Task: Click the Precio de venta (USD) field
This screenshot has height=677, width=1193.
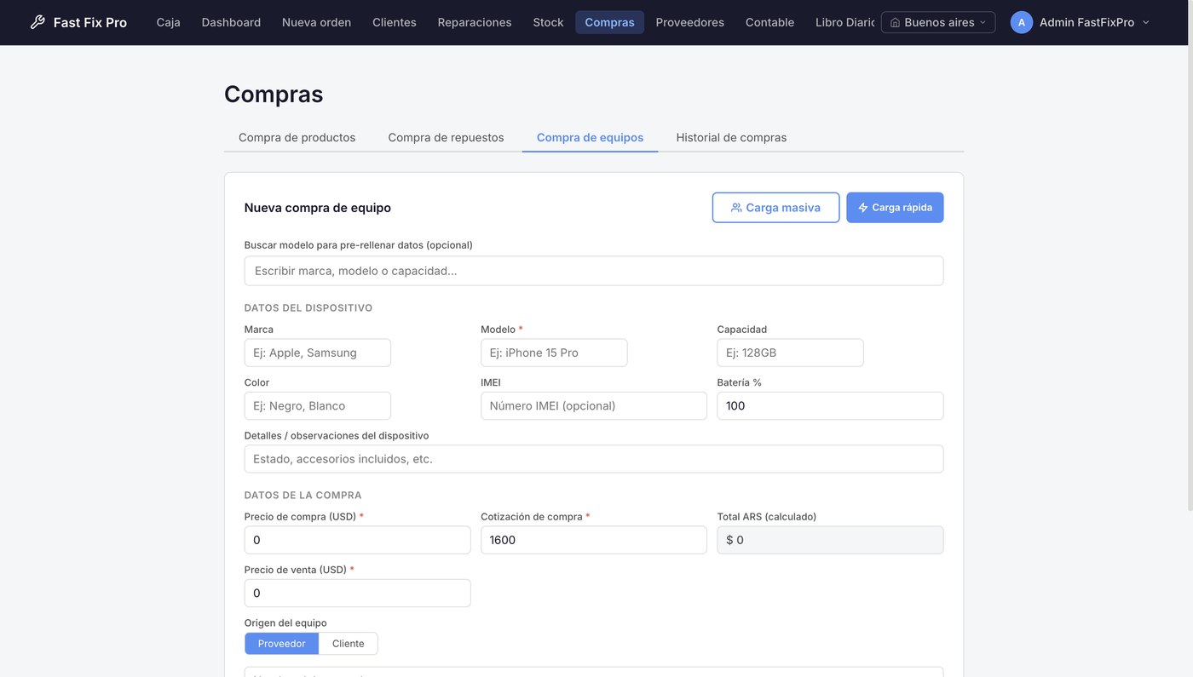Action: point(357,593)
